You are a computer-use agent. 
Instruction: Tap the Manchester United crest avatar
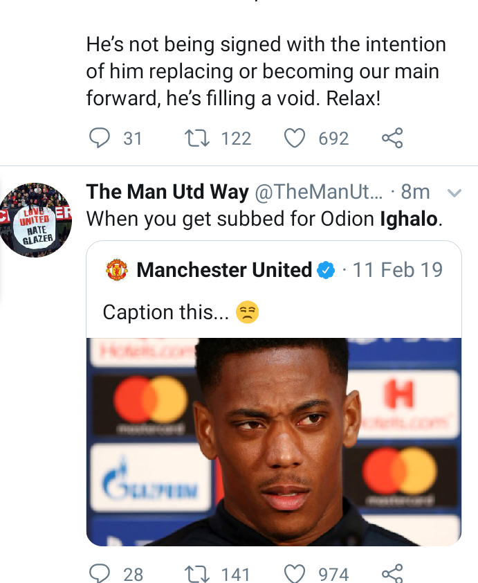[117, 270]
